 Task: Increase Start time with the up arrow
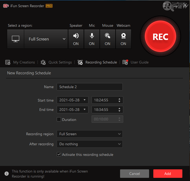[x=119, y=99]
